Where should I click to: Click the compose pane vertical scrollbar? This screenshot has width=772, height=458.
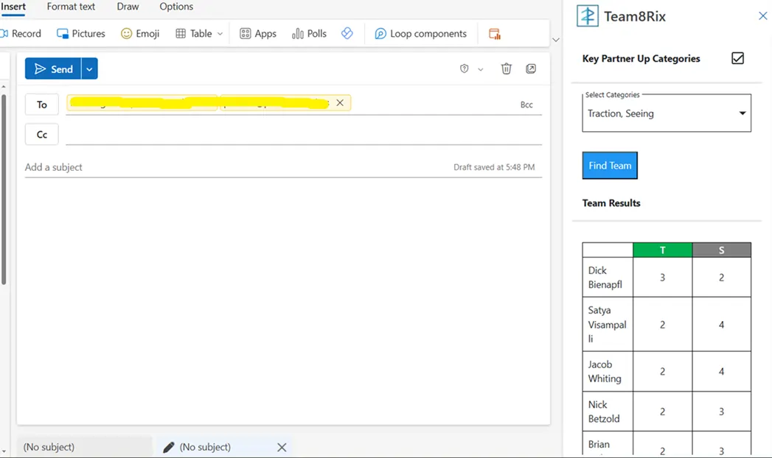pyautogui.click(x=4, y=189)
